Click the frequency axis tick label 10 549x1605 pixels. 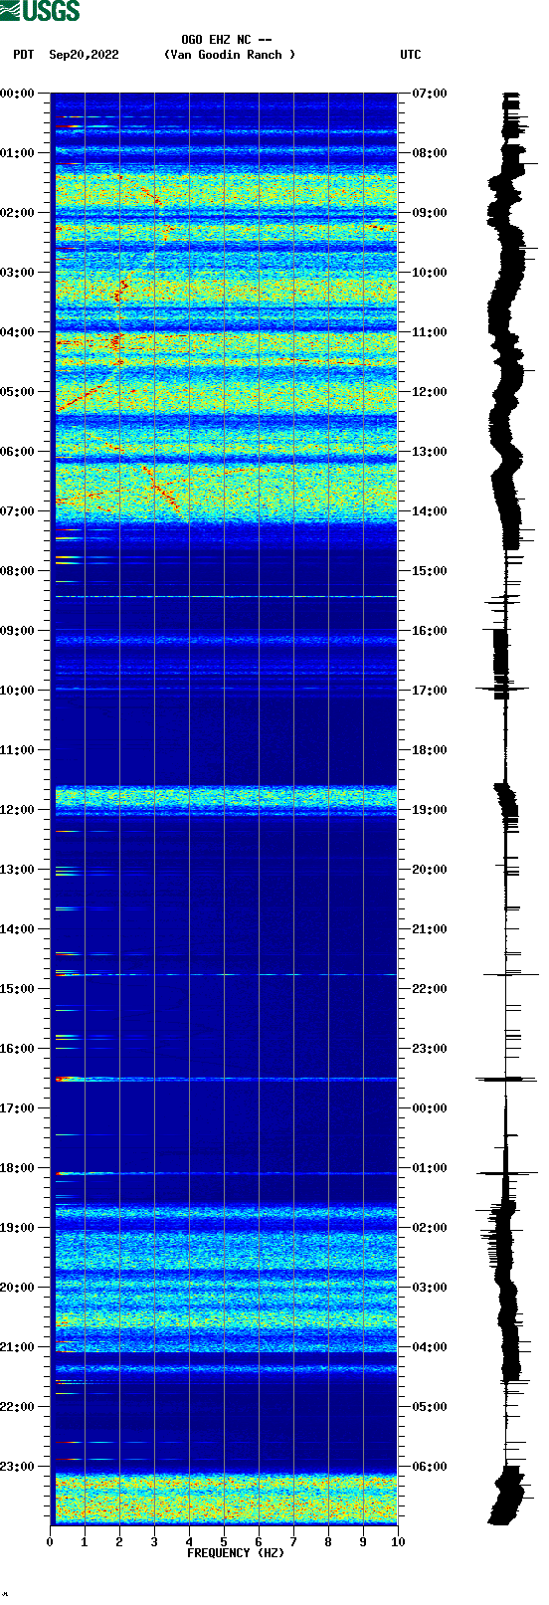pyautogui.click(x=398, y=1542)
